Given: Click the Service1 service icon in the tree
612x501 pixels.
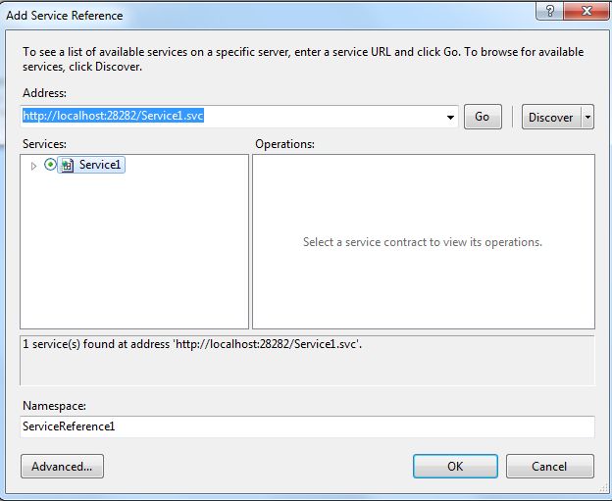Looking at the screenshot, I should coord(67,166).
